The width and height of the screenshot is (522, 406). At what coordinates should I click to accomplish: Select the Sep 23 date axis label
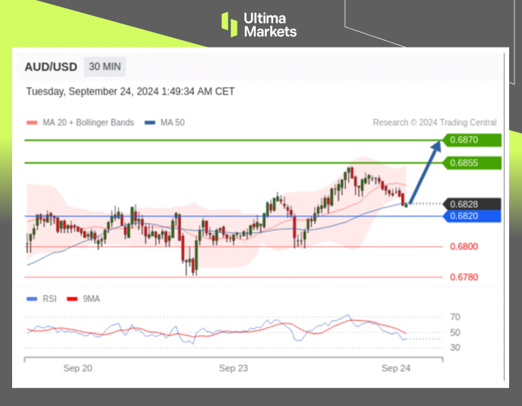234,368
